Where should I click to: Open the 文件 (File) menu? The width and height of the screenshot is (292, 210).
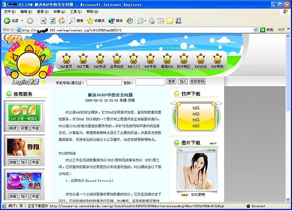[9, 12]
